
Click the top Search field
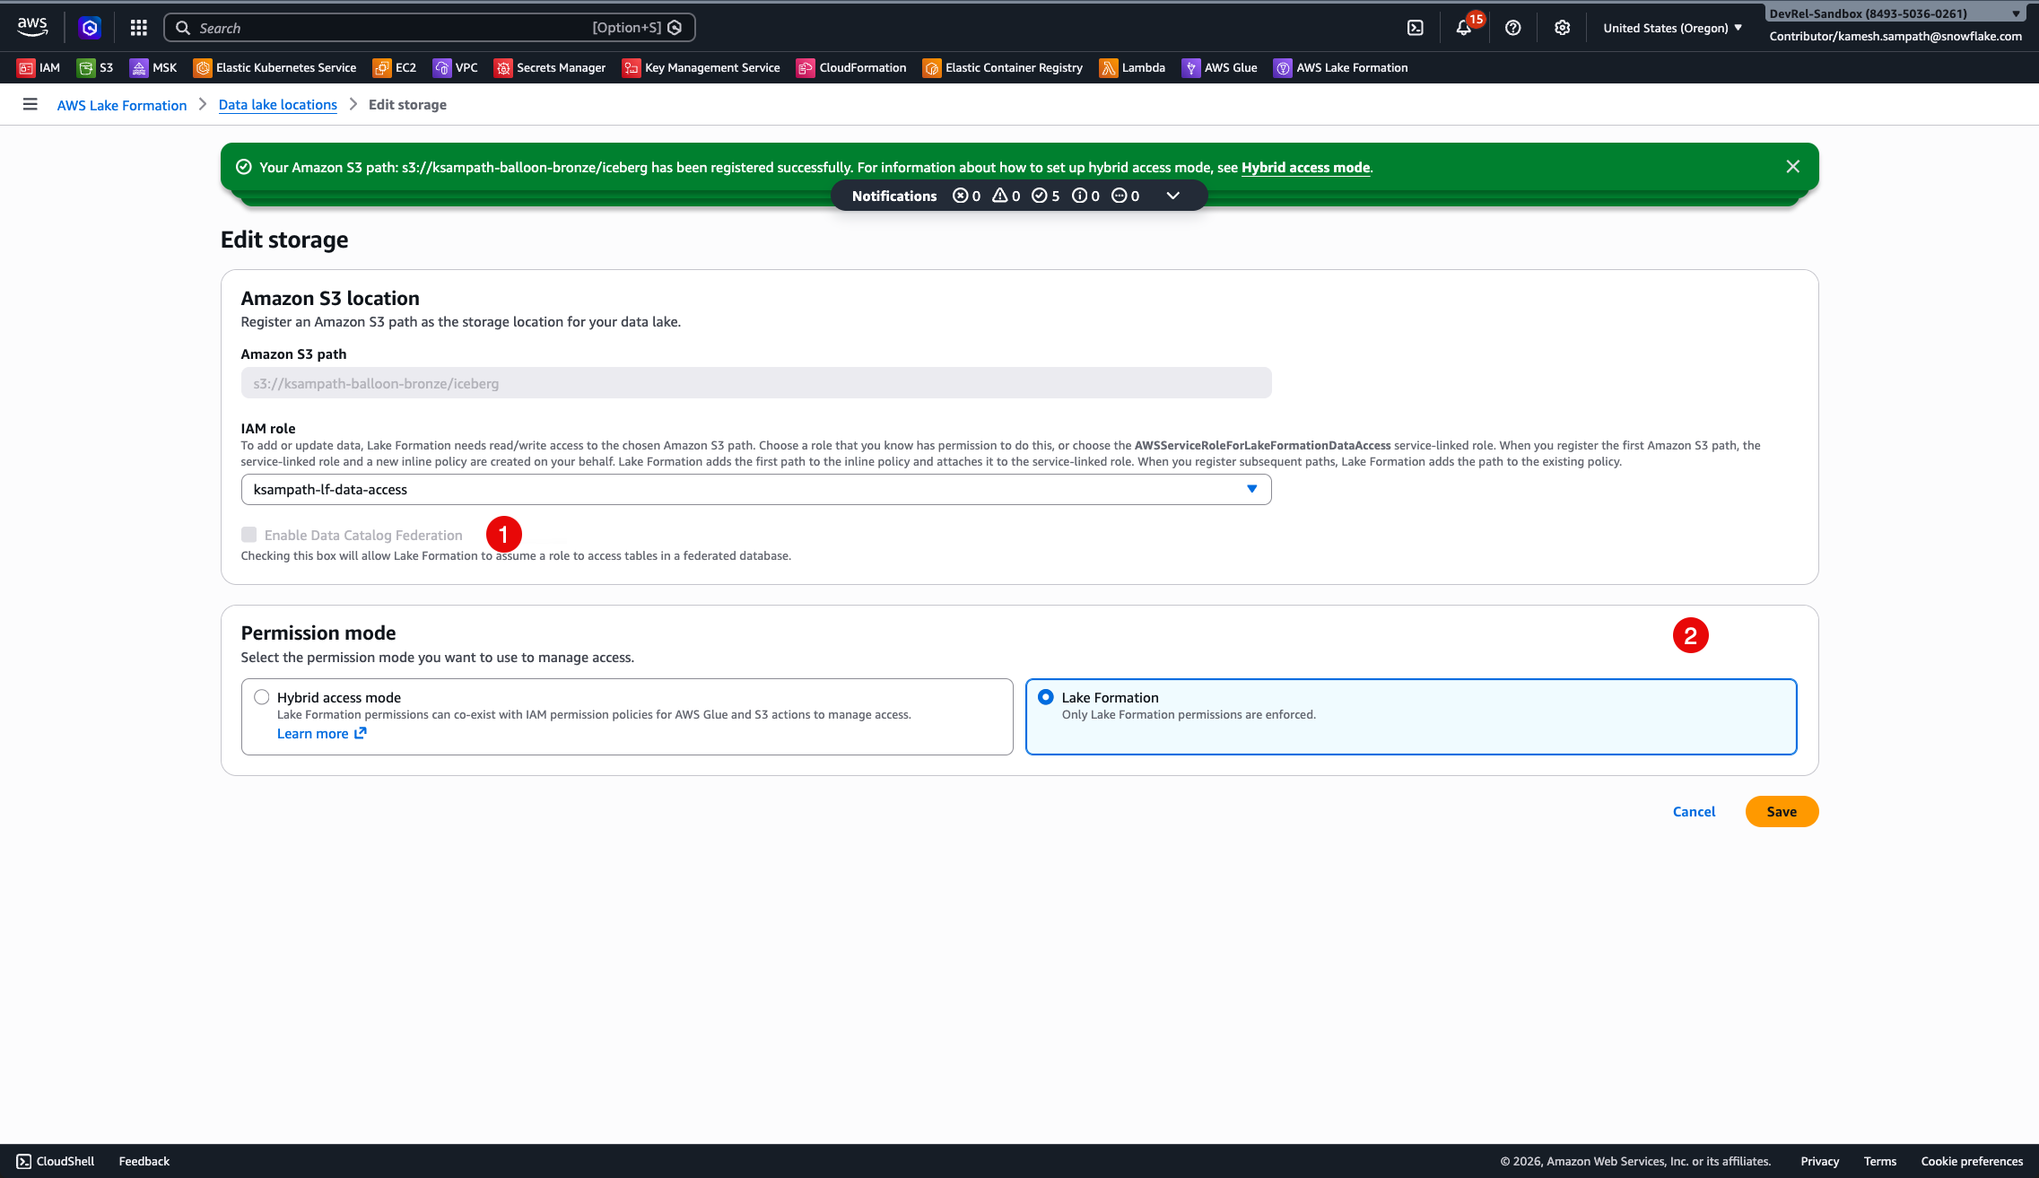[430, 28]
